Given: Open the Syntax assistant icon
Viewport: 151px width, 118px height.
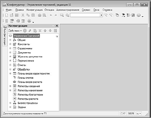Looking at the screenshot, I should point(123,15).
